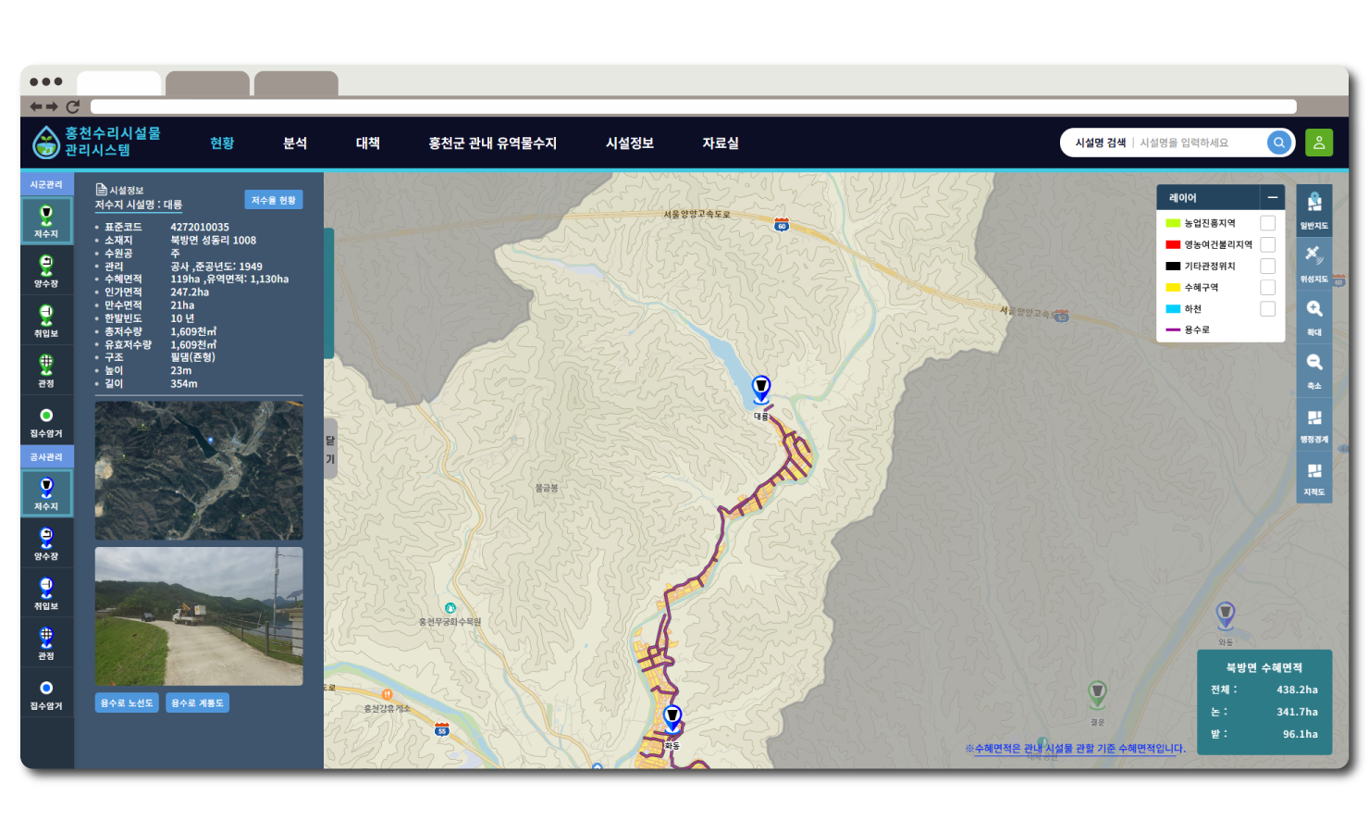The image size is (1369, 833).
Task: Open the 분석 menu
Action: [x=295, y=143]
